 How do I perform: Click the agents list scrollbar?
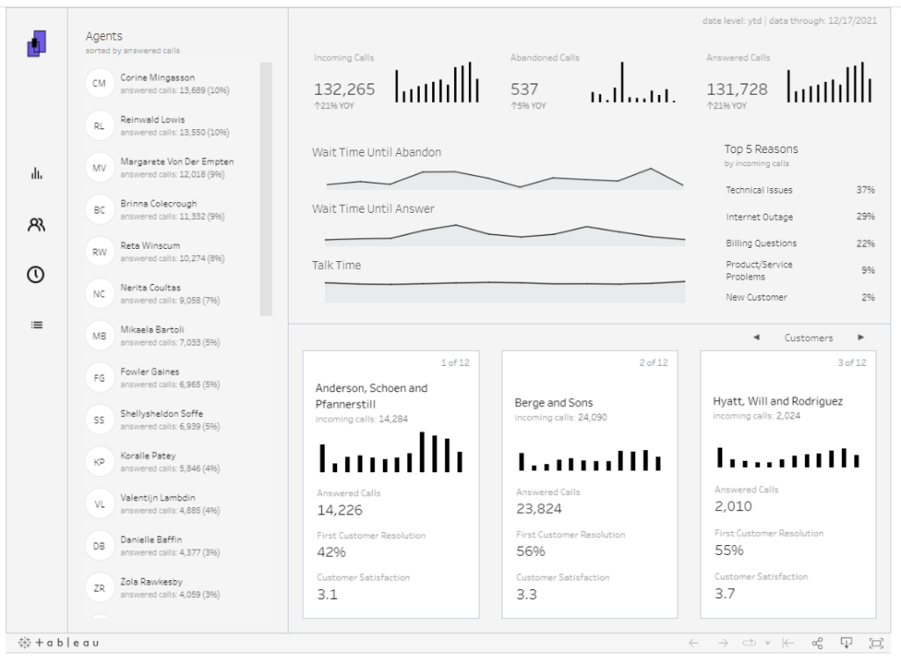266,189
